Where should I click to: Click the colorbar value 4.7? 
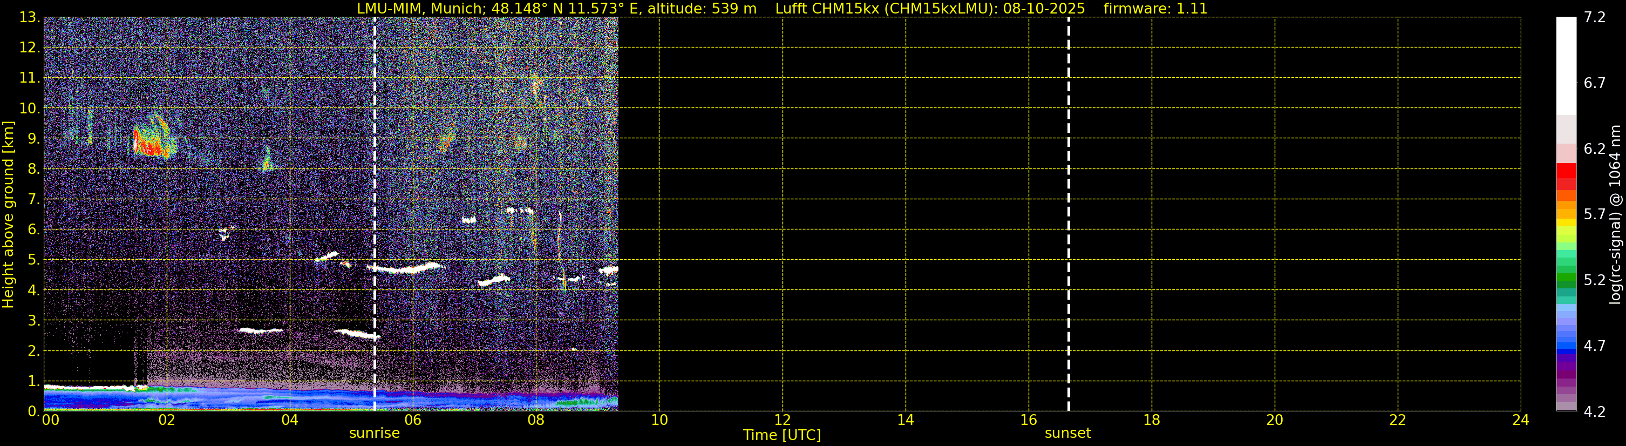[1595, 346]
